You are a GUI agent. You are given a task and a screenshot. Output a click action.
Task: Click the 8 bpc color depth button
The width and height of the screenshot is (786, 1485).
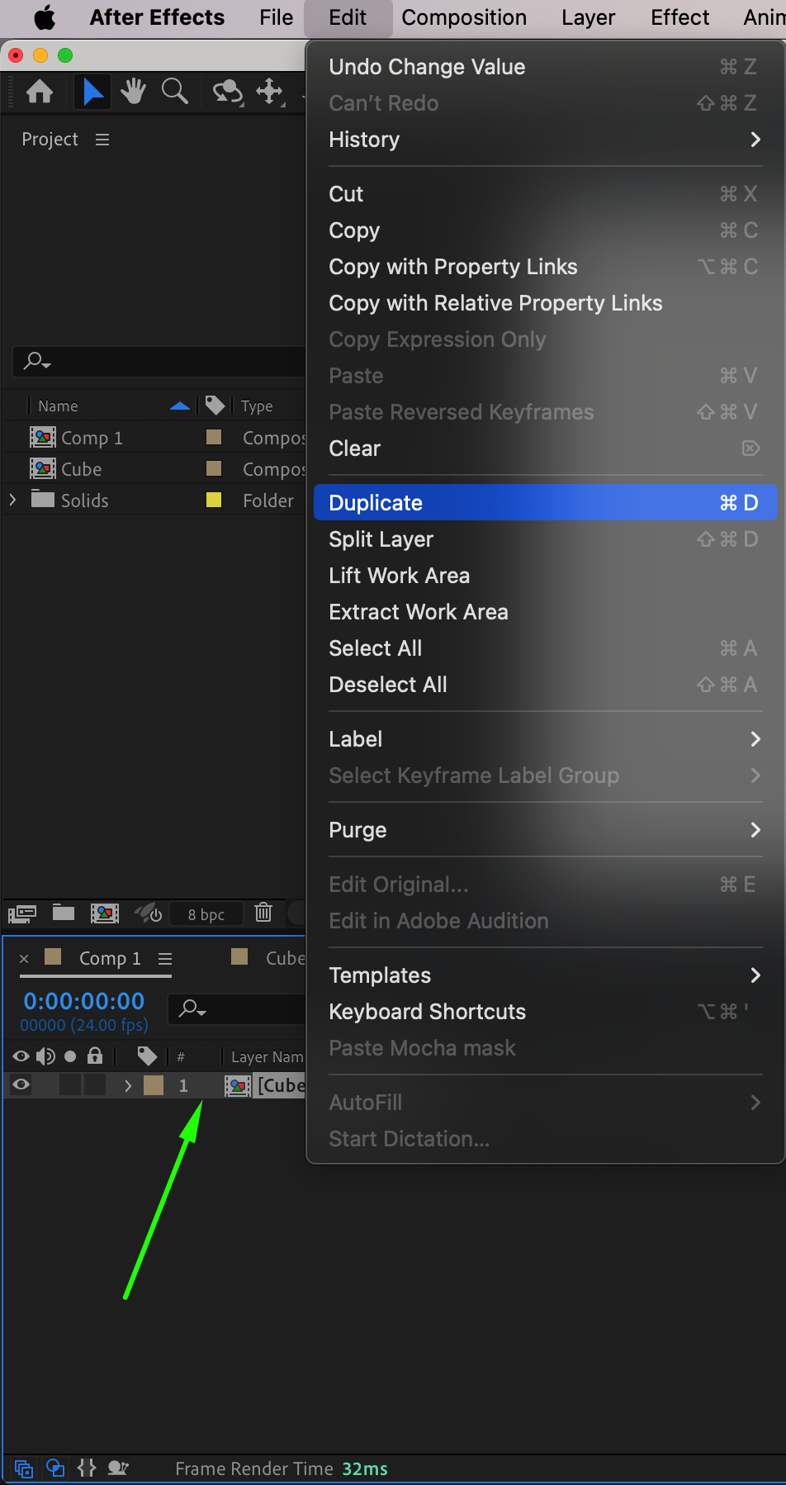(x=206, y=914)
